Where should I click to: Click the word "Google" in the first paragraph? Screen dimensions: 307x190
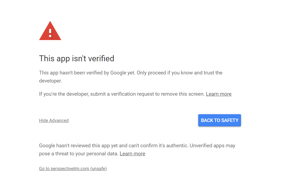point(118,73)
